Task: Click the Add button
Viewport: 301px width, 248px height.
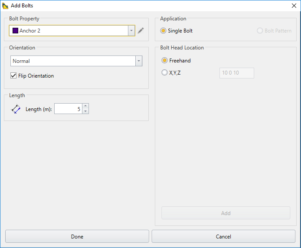Action: 226,213
